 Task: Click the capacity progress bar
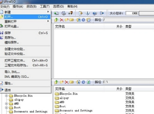[147, 13]
